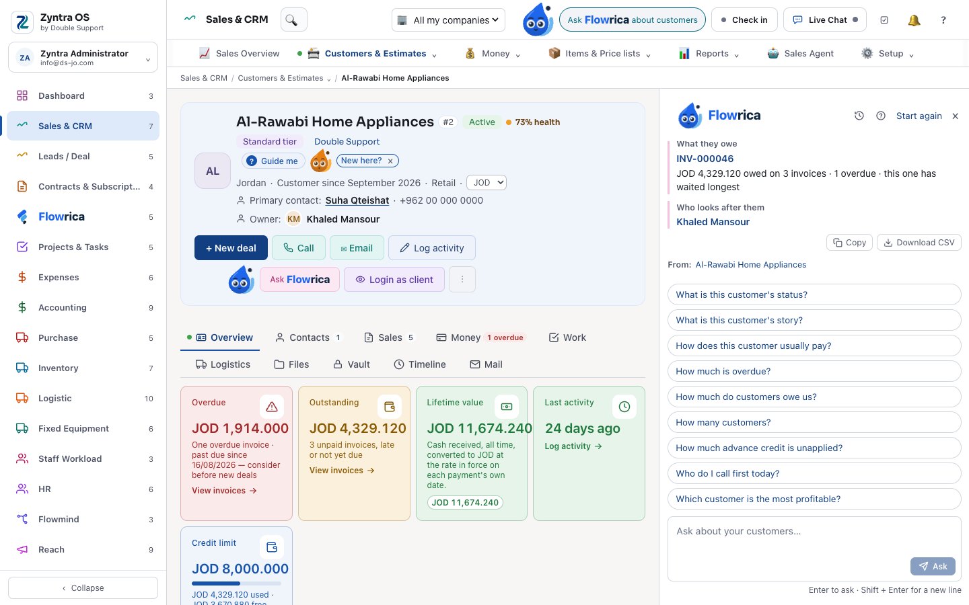Download CSV from Flowrica panel

point(919,243)
